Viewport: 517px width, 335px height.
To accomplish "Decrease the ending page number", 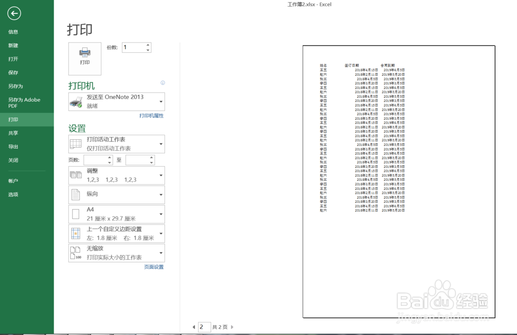I will [x=151, y=163].
